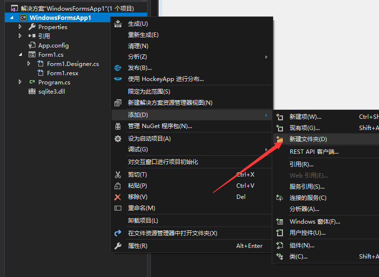This screenshot has width=379, height=277.
Task: Click the Properties (属性) wrench icon in menu
Action: pos(118,246)
